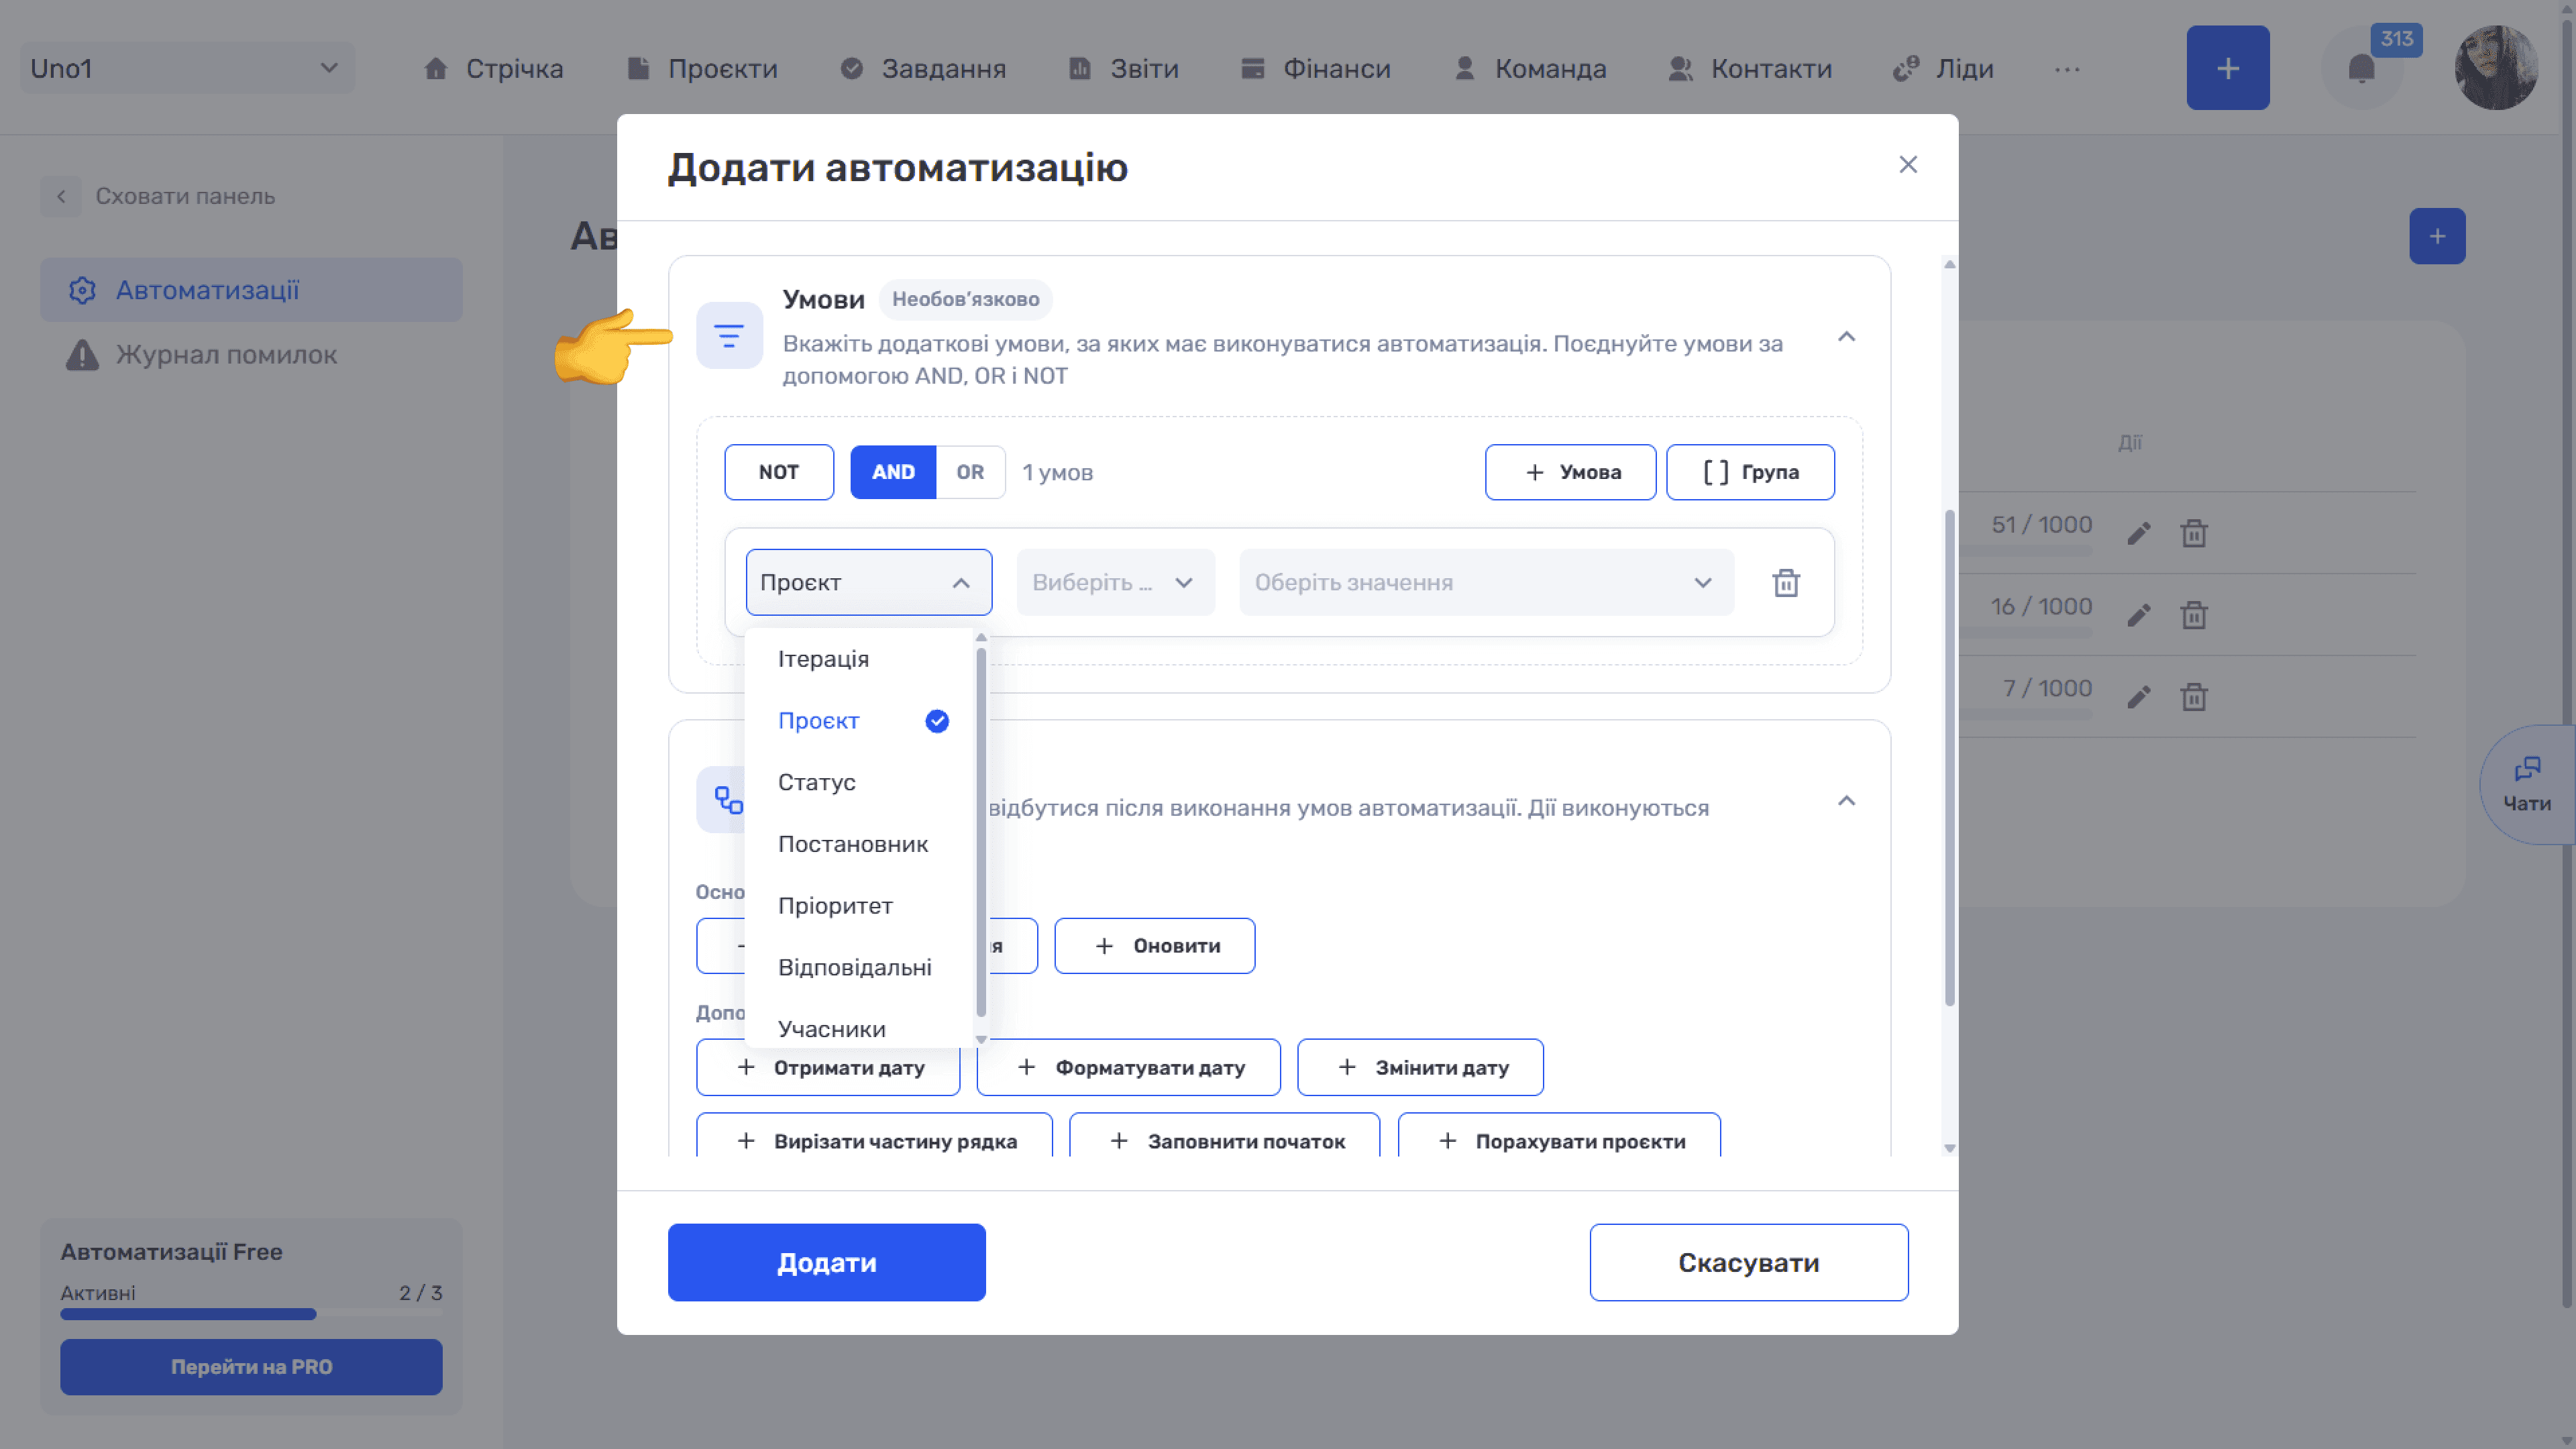Open the more options ellipsis in navigation
This screenshot has width=2576, height=1449.
click(x=2067, y=69)
